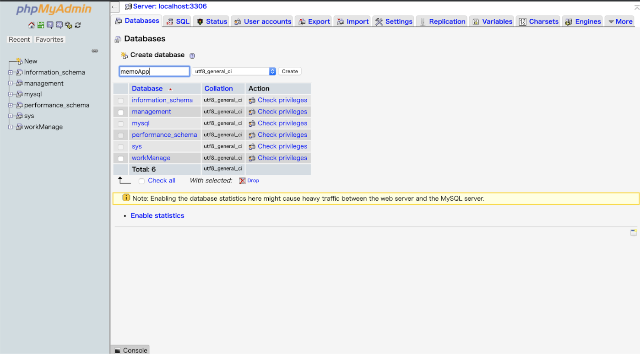Tick checkbox for performance_schema row
Image resolution: width=640 pixels, height=354 pixels.
(121, 135)
